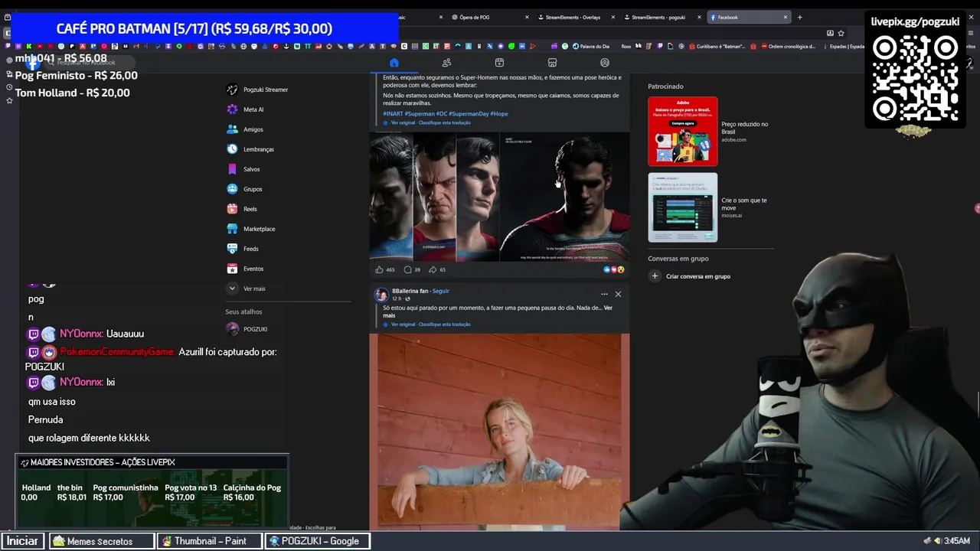Open Curitibano é "Batman" bookmark
Viewport: 980px width, 551px height.
[x=716, y=46]
